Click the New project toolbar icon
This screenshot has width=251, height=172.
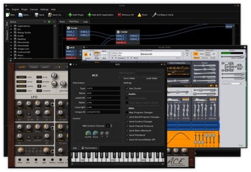8,15
